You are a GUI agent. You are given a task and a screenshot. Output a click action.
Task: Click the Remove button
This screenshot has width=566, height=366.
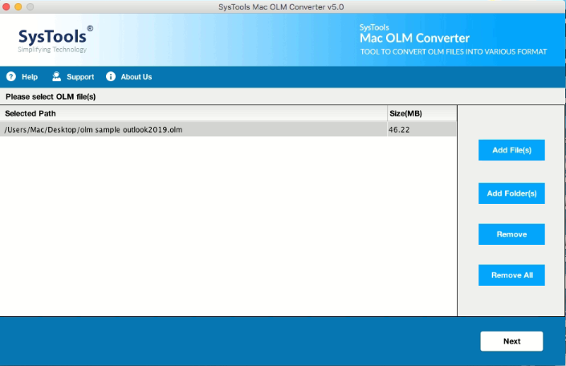coord(511,234)
